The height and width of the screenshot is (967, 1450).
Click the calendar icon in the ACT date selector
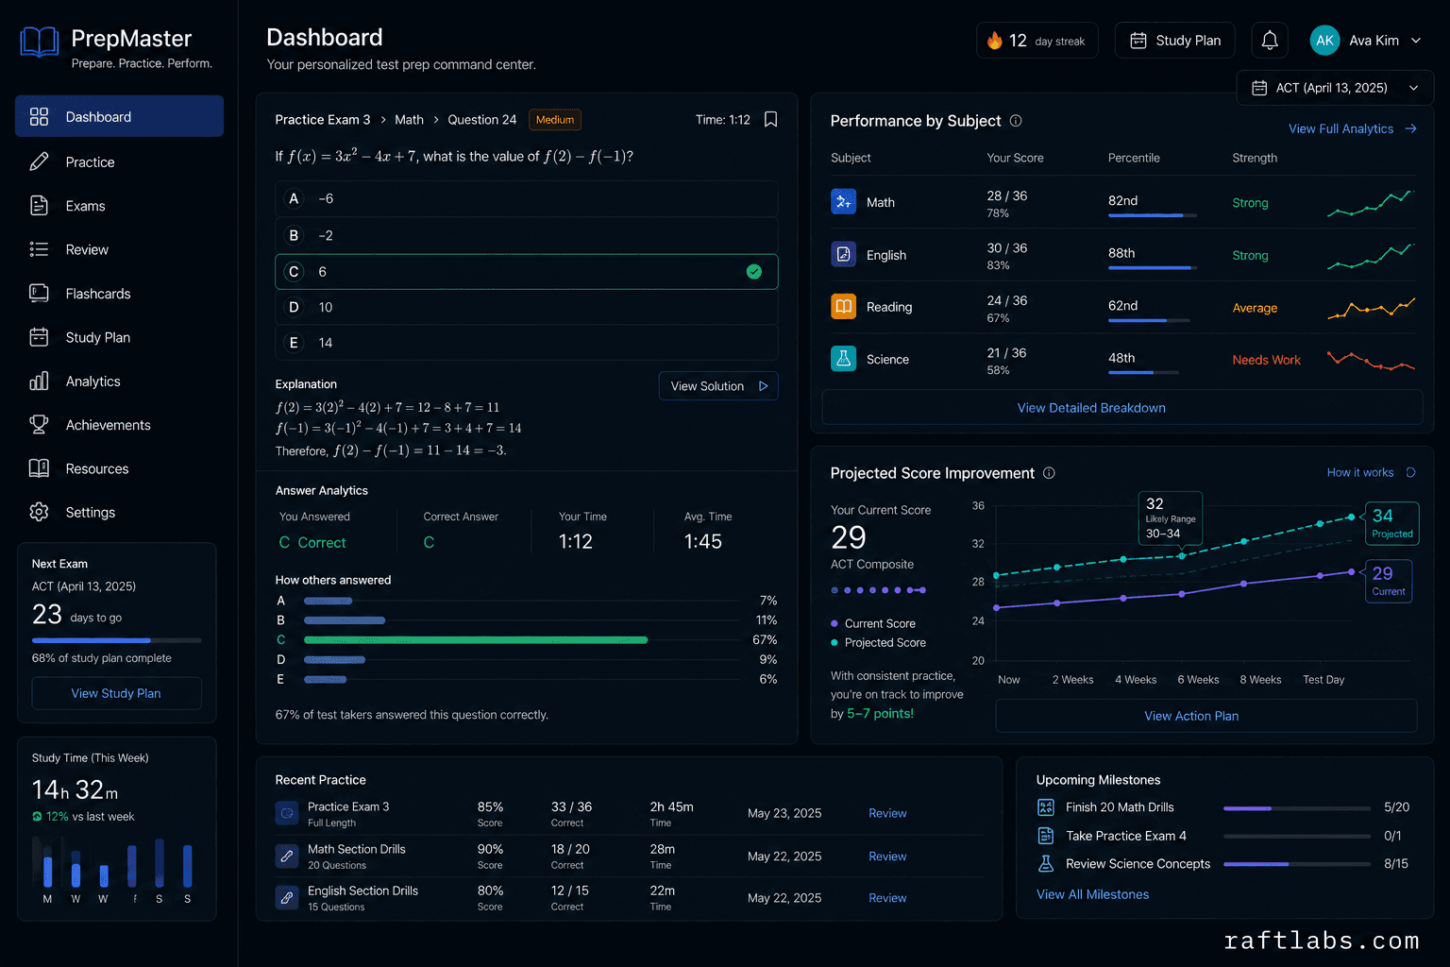[1259, 88]
